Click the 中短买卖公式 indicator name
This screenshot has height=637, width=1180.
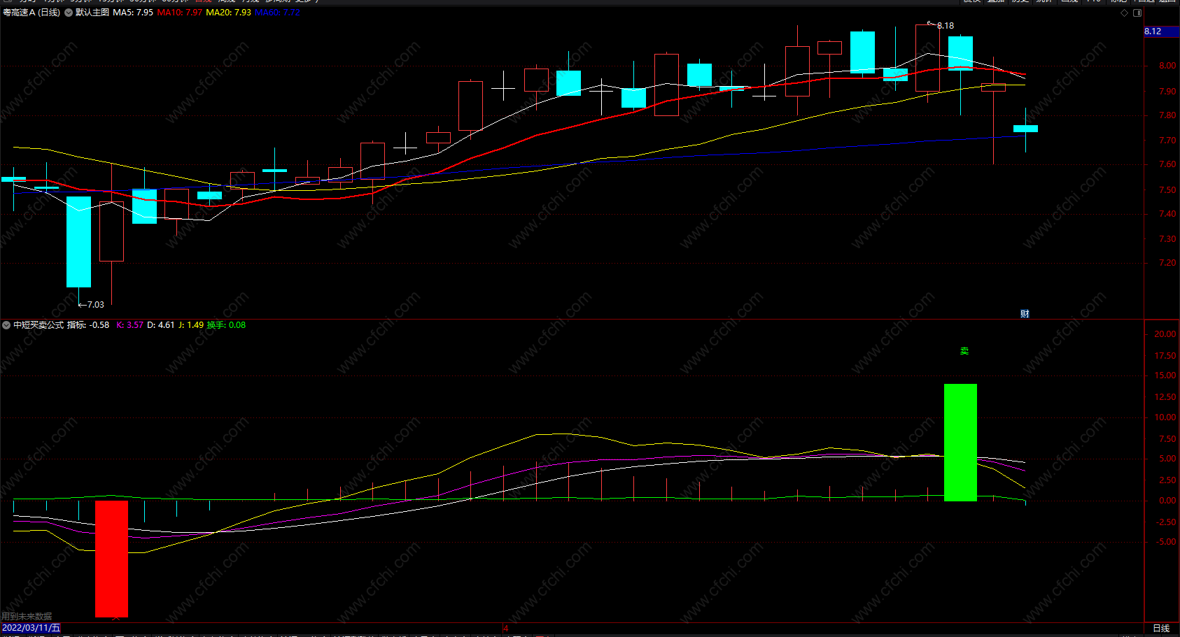click(38, 325)
